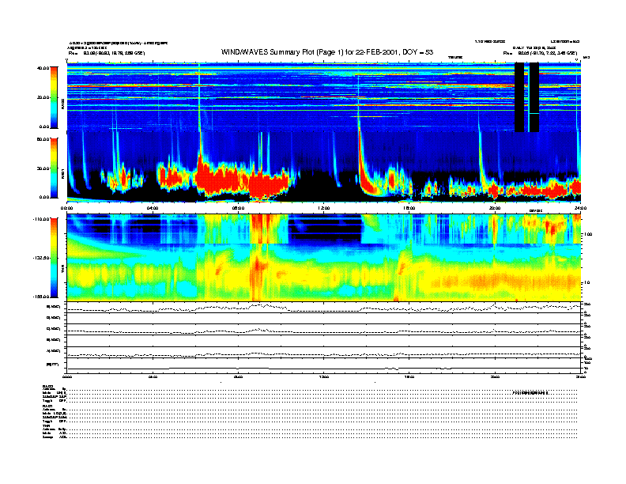
Task: Click the 100 label on TNR right axis
Action: pyautogui.click(x=588, y=234)
